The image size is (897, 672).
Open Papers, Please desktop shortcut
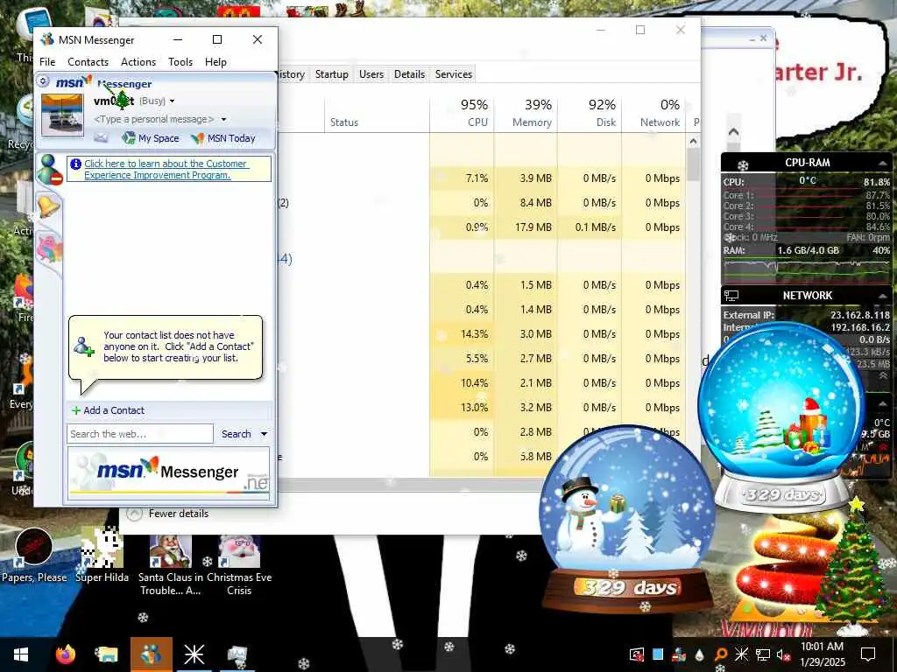(34, 556)
